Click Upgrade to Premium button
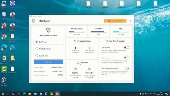The width and height of the screenshot is (170, 96). (x=115, y=21)
